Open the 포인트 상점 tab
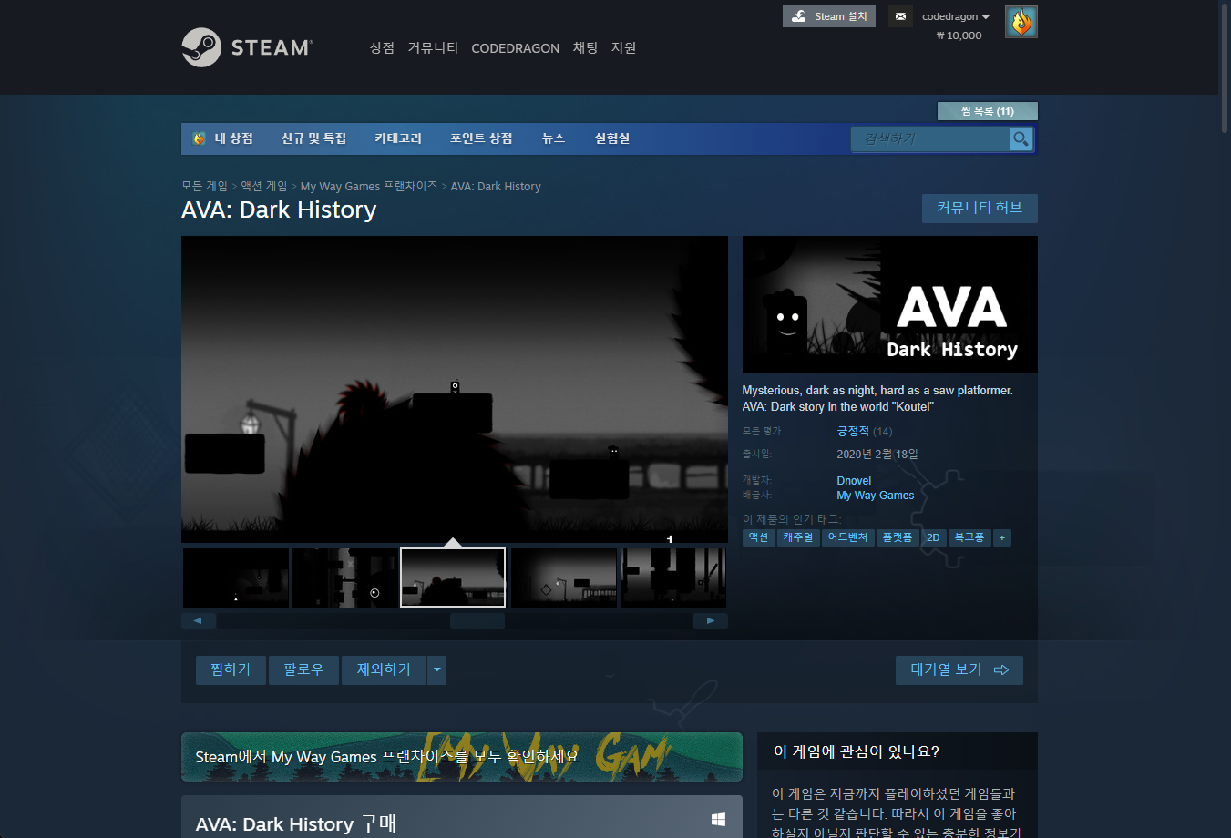This screenshot has width=1231, height=838. (481, 138)
